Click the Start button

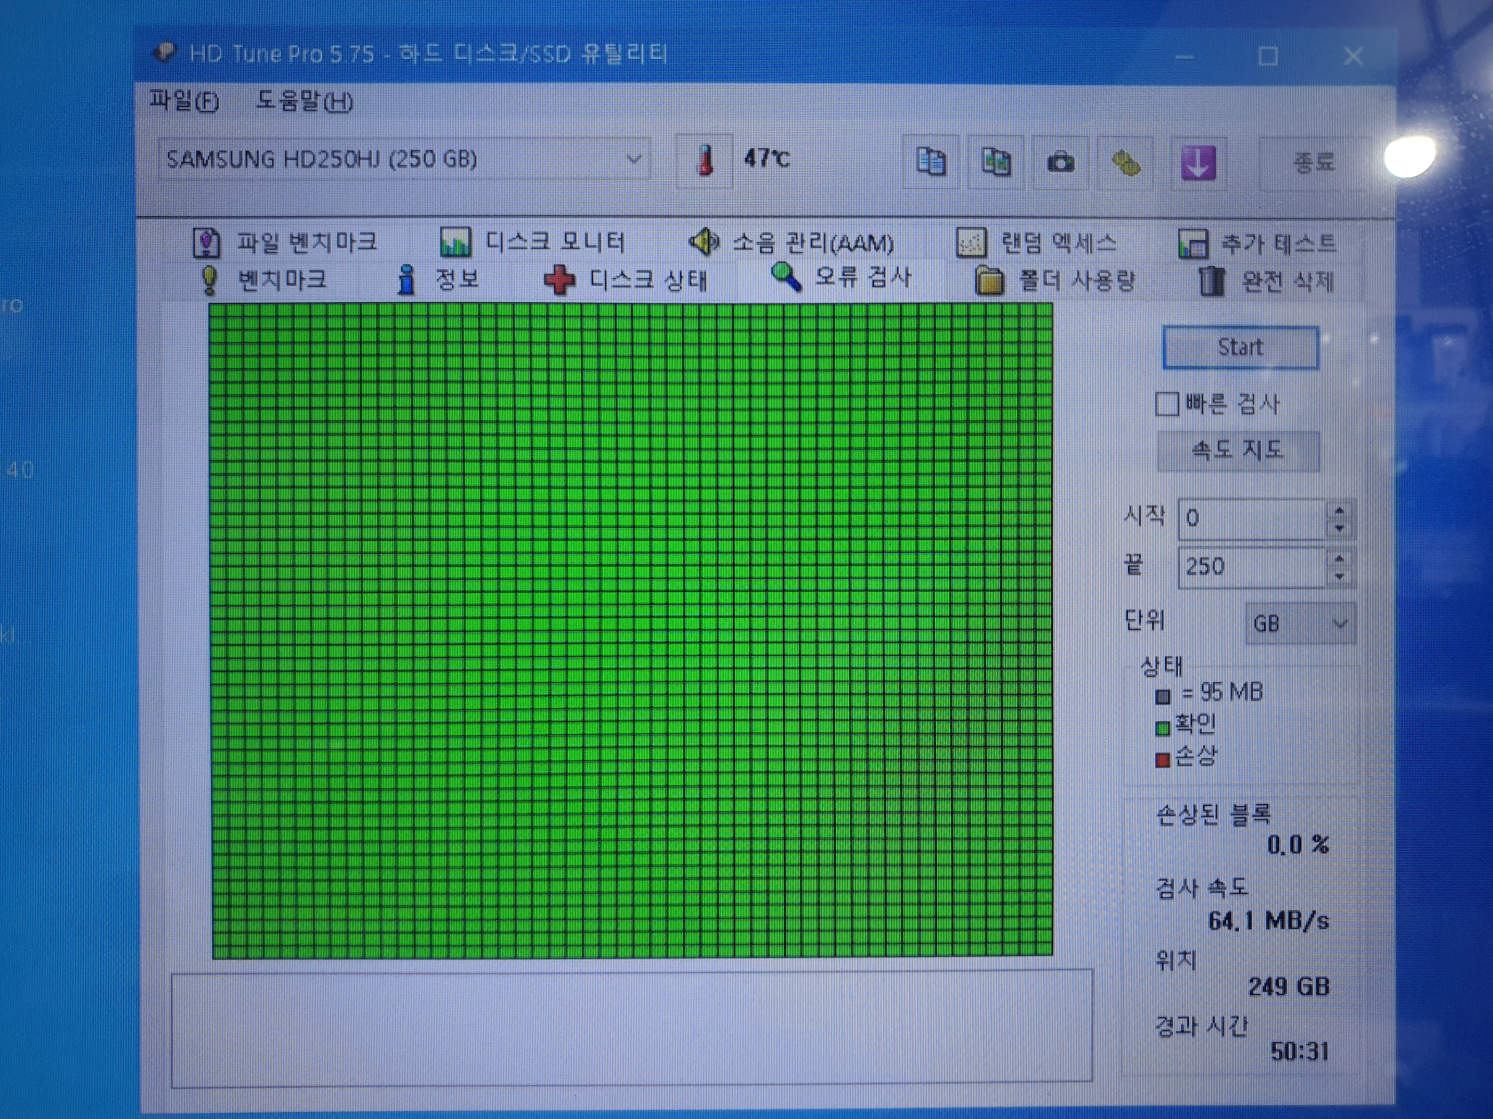click(x=1240, y=347)
